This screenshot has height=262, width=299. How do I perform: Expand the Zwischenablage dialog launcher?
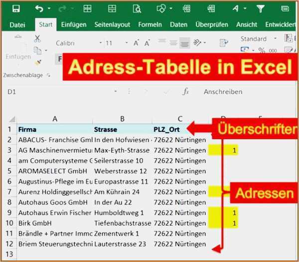[49, 75]
